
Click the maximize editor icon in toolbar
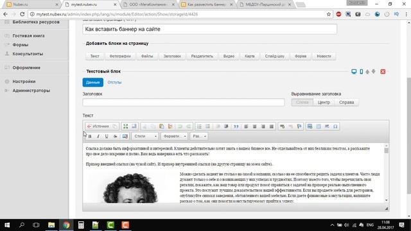click(x=126, y=126)
